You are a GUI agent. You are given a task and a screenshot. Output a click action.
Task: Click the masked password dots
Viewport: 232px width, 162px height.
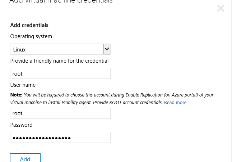tap(42, 138)
